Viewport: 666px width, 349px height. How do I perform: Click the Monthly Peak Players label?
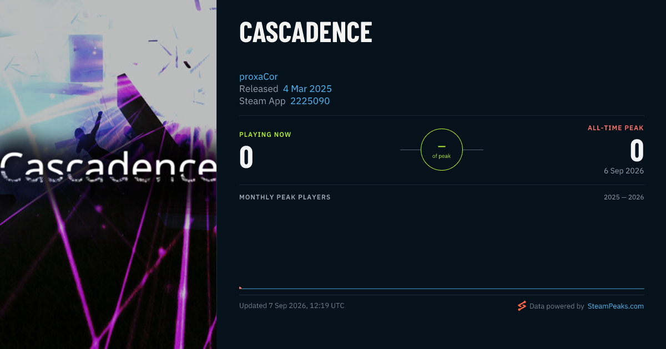[285, 197]
